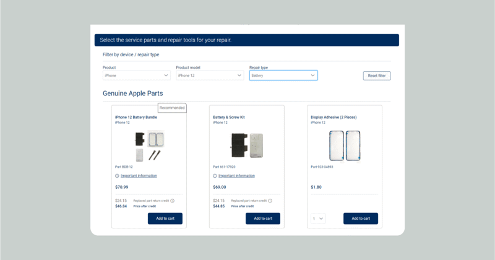Image resolution: width=495 pixels, height=260 pixels.
Task: Click the $1.80 price
Action: click(x=316, y=187)
